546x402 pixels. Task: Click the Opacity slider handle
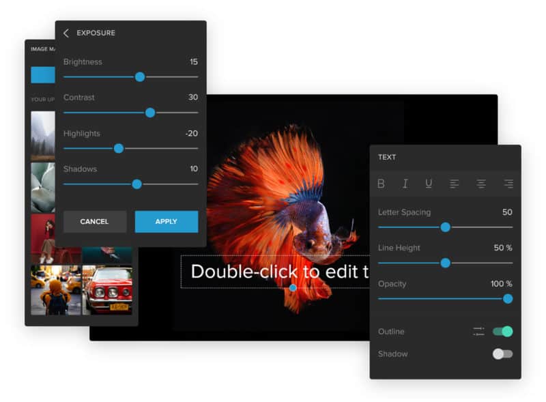(x=508, y=298)
